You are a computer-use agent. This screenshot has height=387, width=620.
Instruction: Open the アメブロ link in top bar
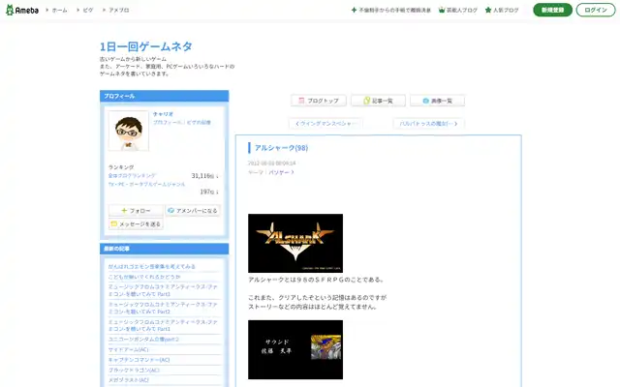(118, 11)
